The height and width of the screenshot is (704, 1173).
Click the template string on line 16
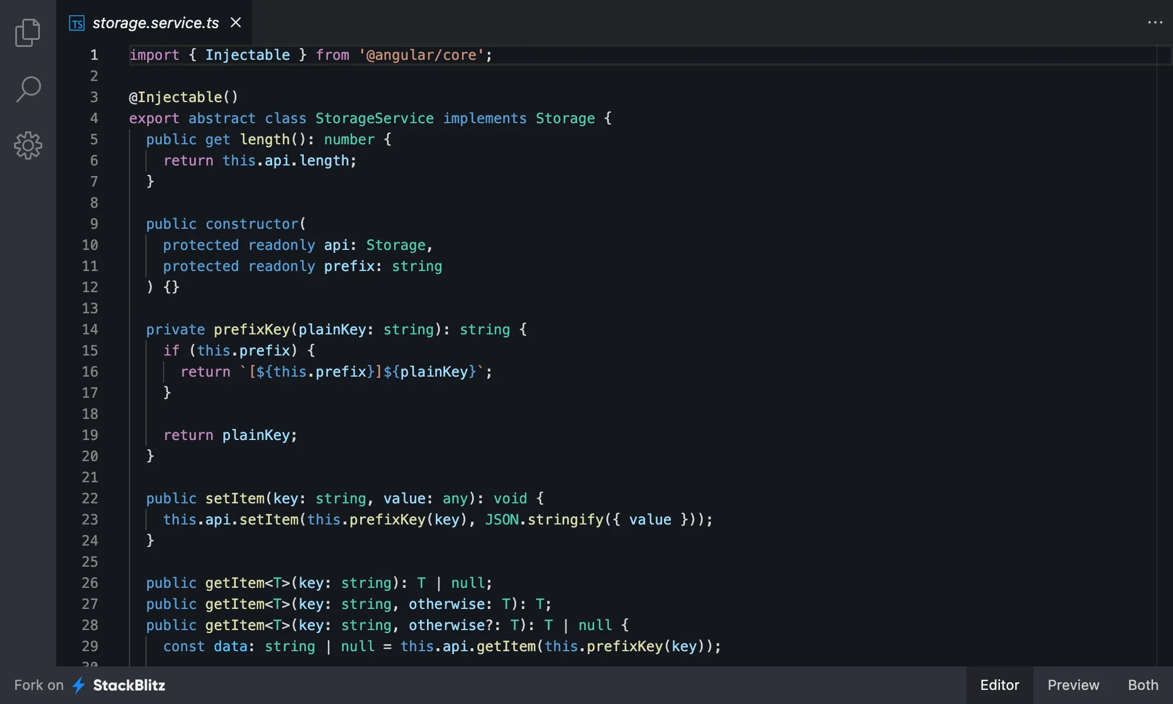[362, 371]
